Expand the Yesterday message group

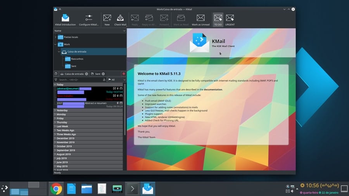coord(55,110)
